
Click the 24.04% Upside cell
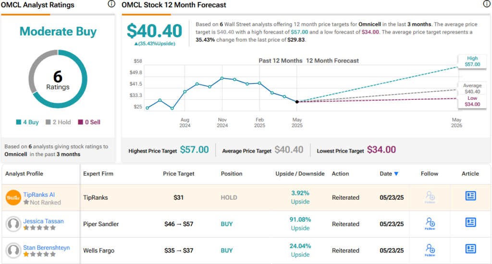point(300,250)
